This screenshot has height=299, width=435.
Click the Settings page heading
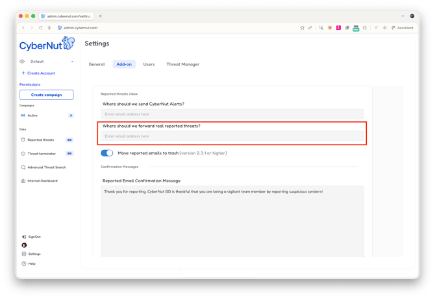coord(97,43)
